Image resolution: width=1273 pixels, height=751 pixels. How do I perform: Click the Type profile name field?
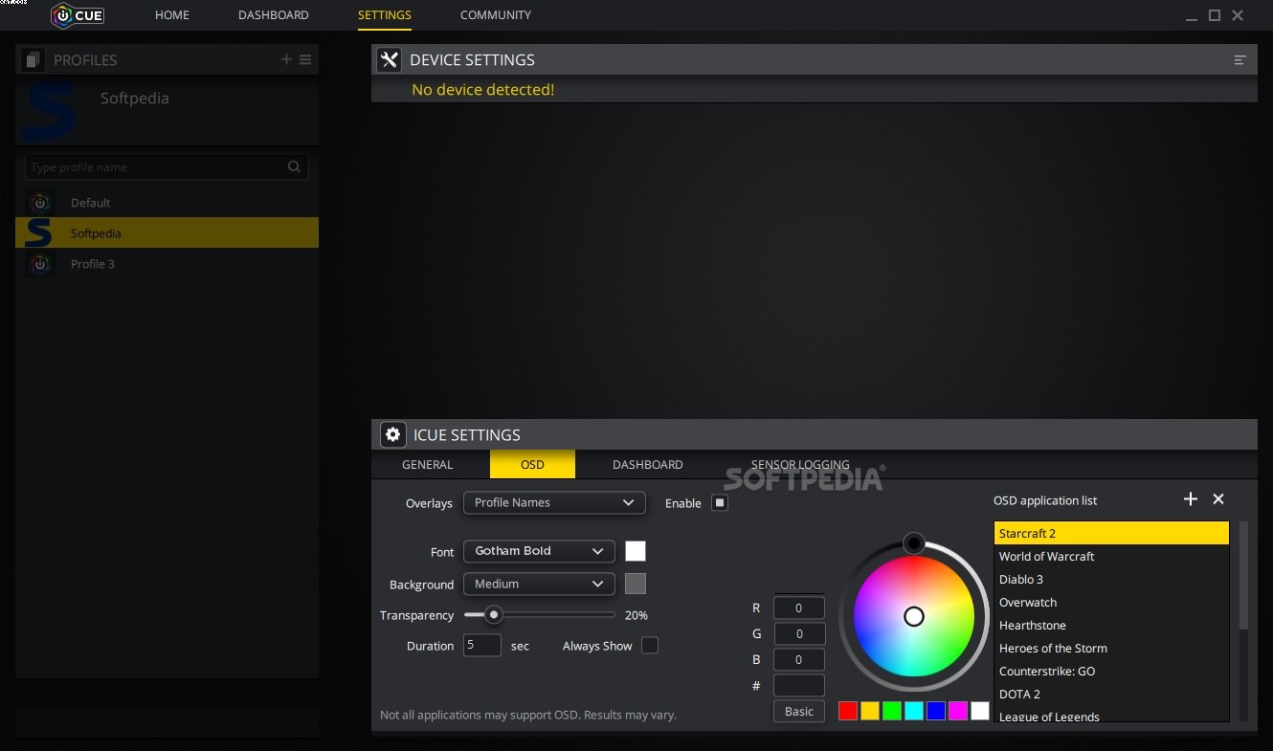tap(167, 166)
